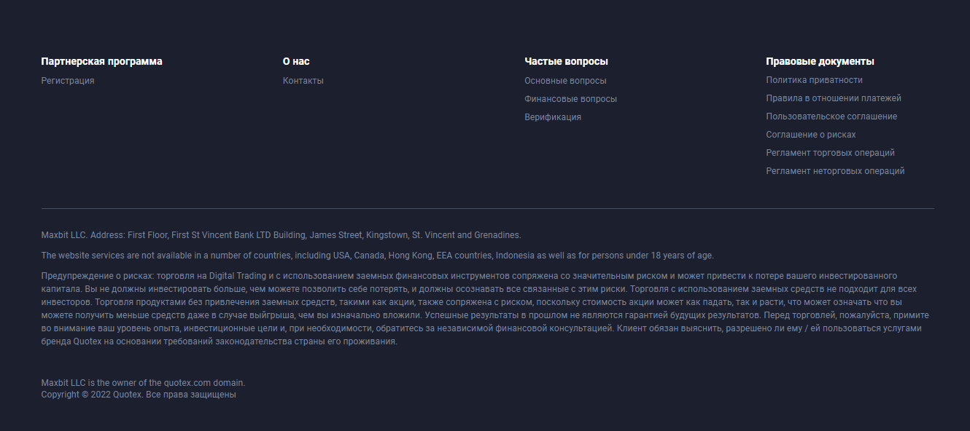Open Правила в отношении платежей
This screenshot has width=970, height=431.
pos(834,98)
